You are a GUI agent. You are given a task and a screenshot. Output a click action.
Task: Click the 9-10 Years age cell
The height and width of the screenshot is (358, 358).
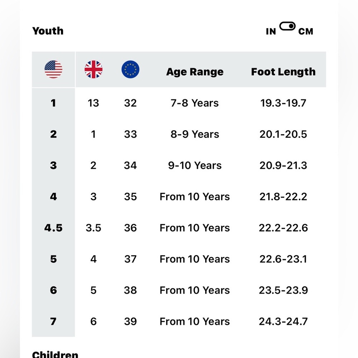[x=195, y=165]
